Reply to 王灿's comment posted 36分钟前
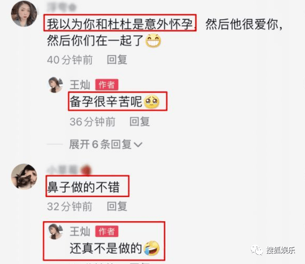Viewport: 305px width, 264px height. pos(139,122)
